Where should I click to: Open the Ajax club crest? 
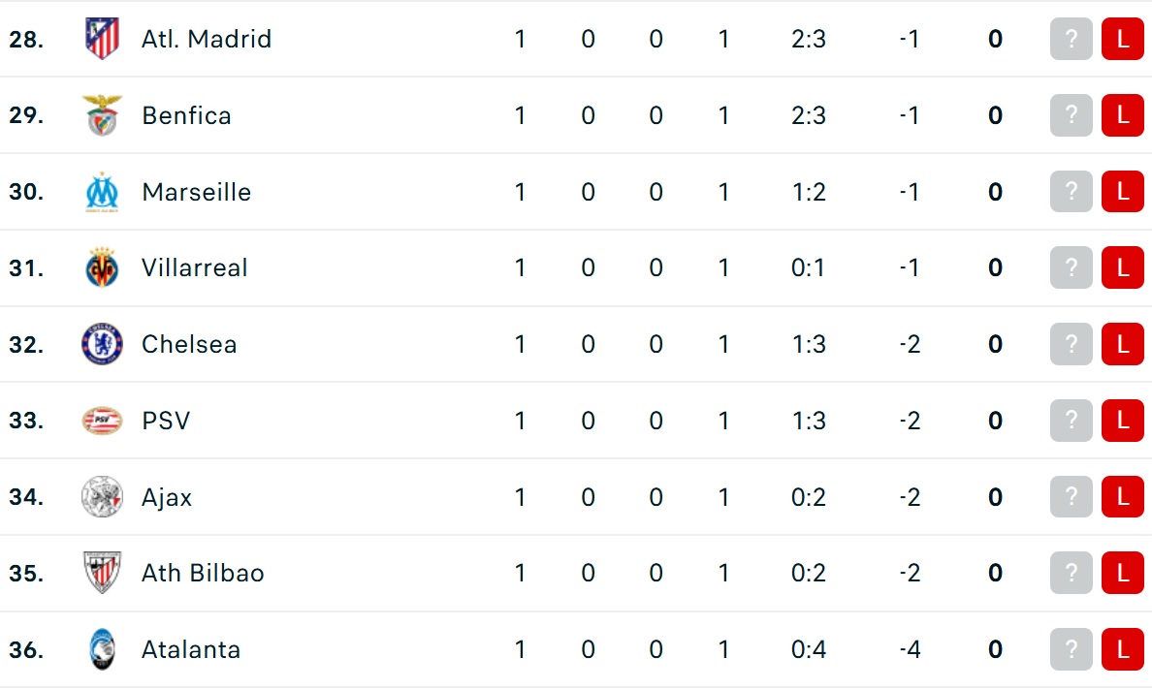coord(102,496)
